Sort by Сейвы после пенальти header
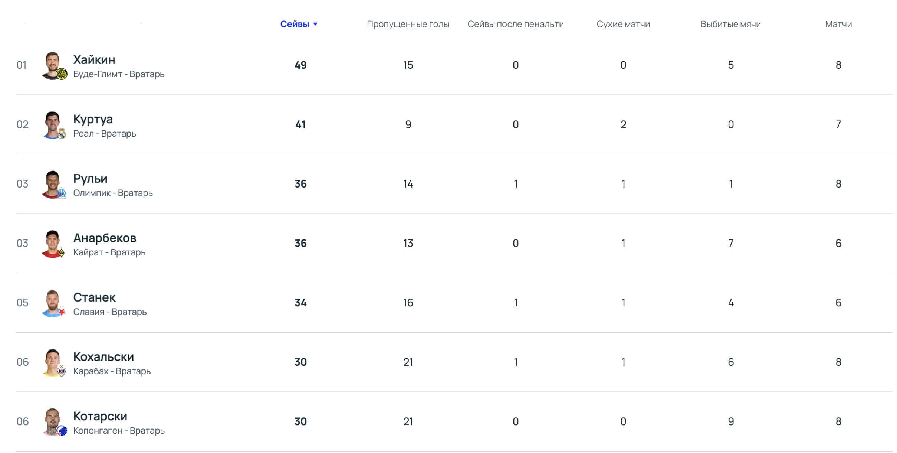Screen dimensions: 897x453 tap(515, 24)
